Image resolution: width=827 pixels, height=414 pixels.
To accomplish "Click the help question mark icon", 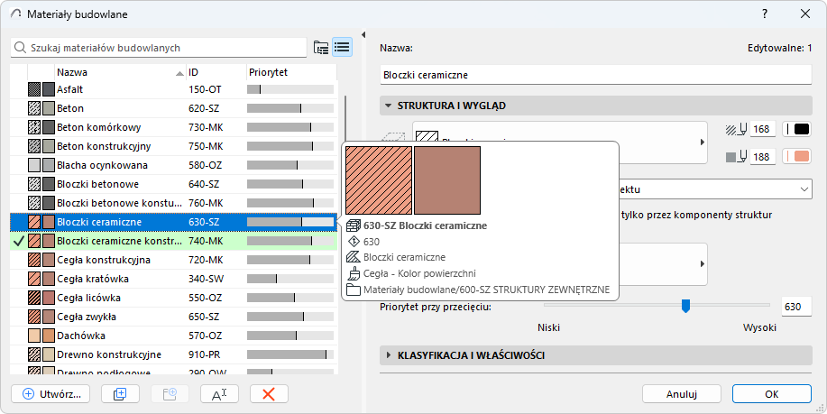I will click(x=765, y=14).
